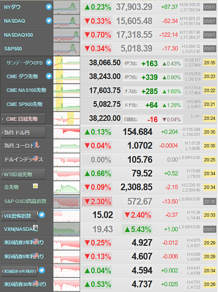Click the US flag icon on ドルインデックス
The width and height of the screenshot is (218, 292).
point(35,158)
